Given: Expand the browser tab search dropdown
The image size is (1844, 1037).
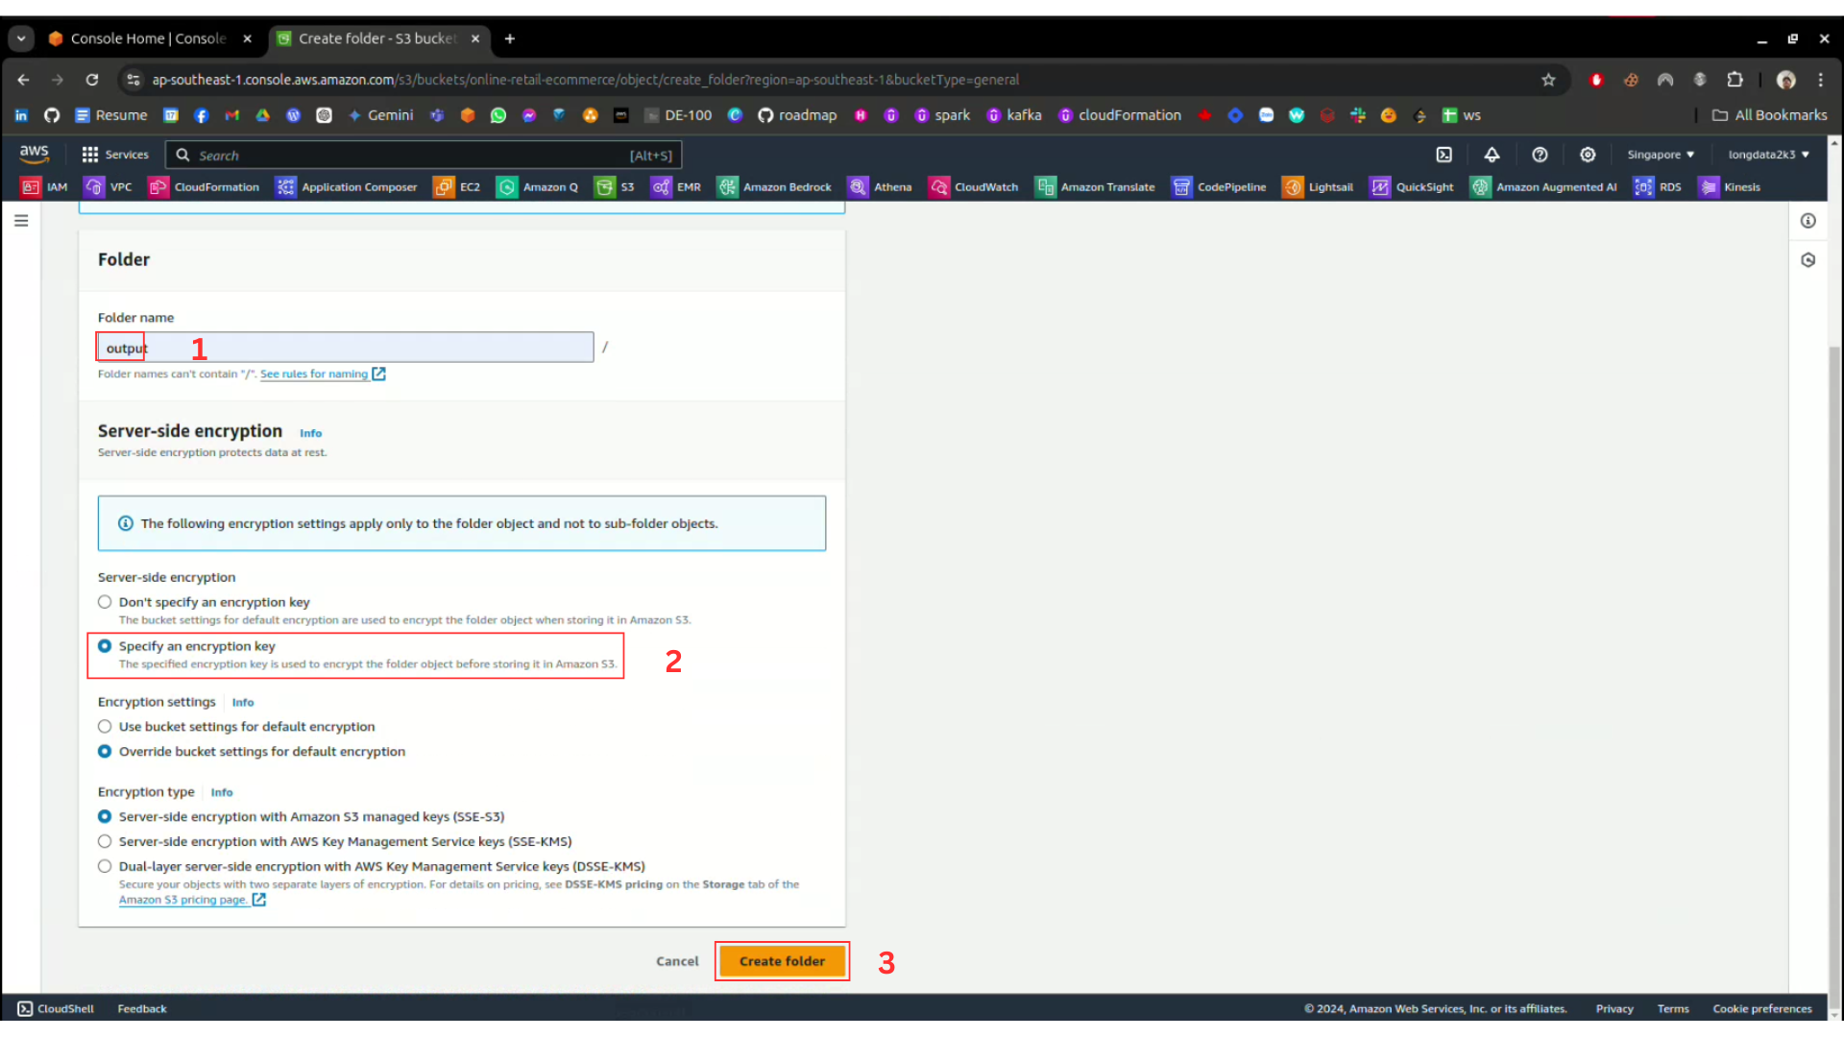Looking at the screenshot, I should 20,38.
